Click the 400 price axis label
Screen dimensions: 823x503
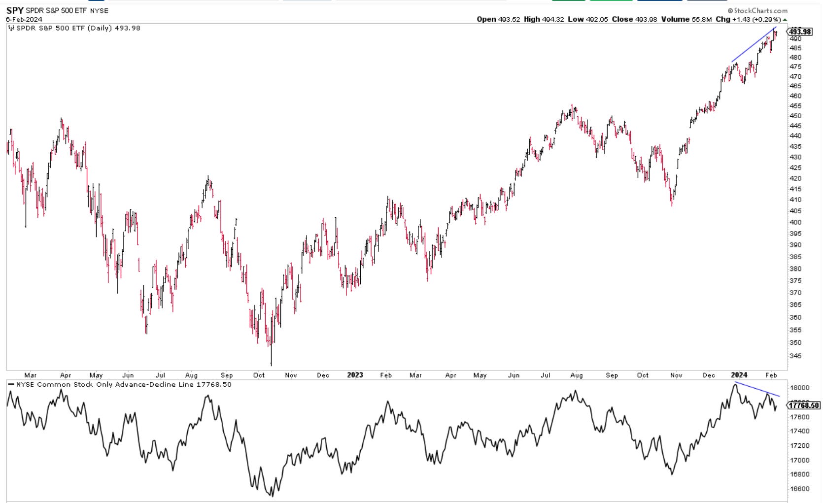pos(795,222)
